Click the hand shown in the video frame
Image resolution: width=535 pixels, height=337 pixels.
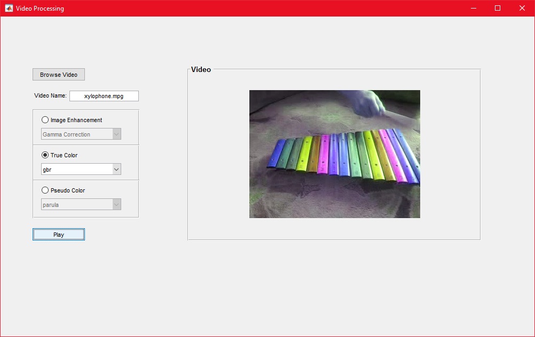368,100
